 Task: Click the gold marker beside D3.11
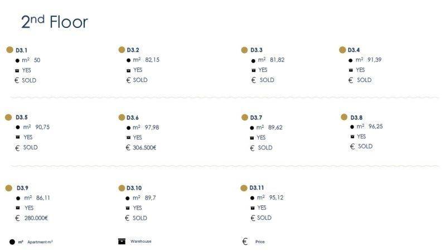pos(244,188)
